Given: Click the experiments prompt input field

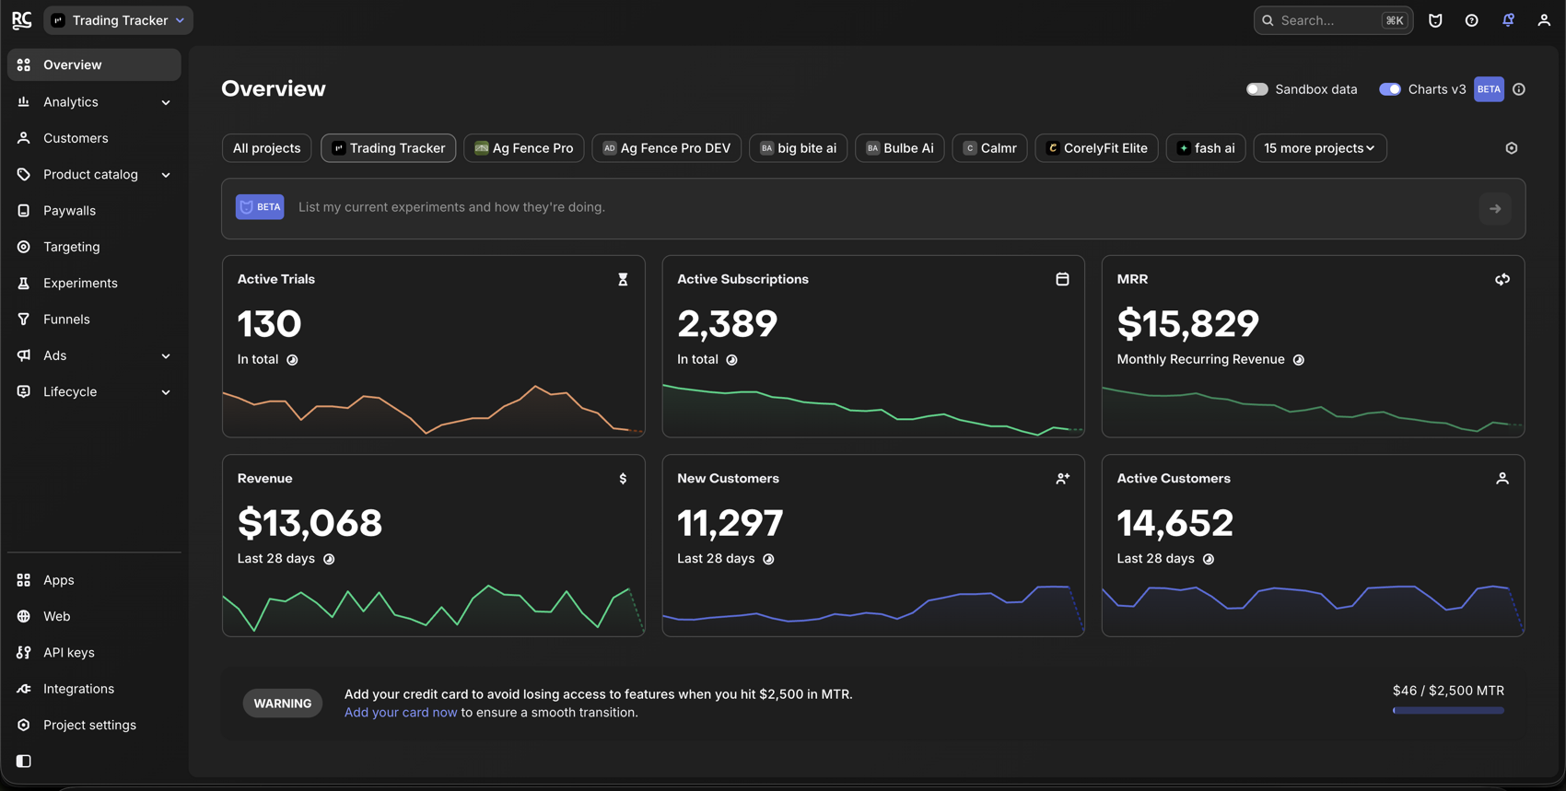Looking at the screenshot, I should (873, 208).
